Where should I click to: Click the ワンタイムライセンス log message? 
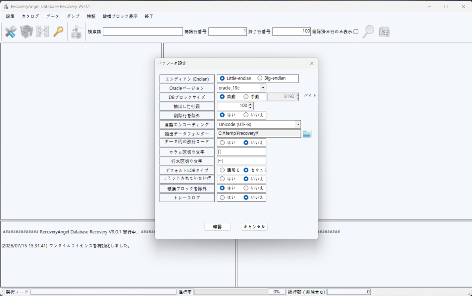[66, 246]
